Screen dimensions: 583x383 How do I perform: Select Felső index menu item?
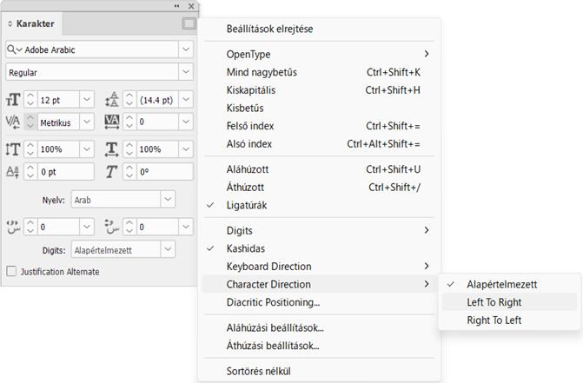[x=319, y=126]
